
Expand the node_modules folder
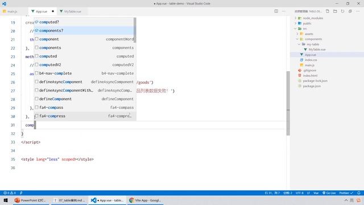(x=296, y=18)
